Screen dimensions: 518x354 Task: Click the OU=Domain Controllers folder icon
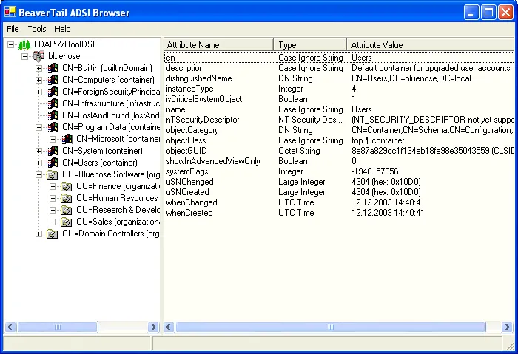point(53,234)
